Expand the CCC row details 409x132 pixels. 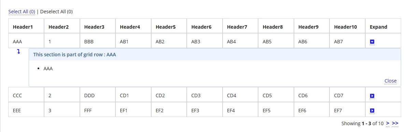(372, 96)
